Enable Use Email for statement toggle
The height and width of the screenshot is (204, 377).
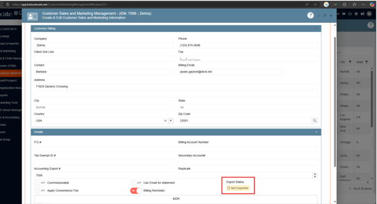click(136, 183)
